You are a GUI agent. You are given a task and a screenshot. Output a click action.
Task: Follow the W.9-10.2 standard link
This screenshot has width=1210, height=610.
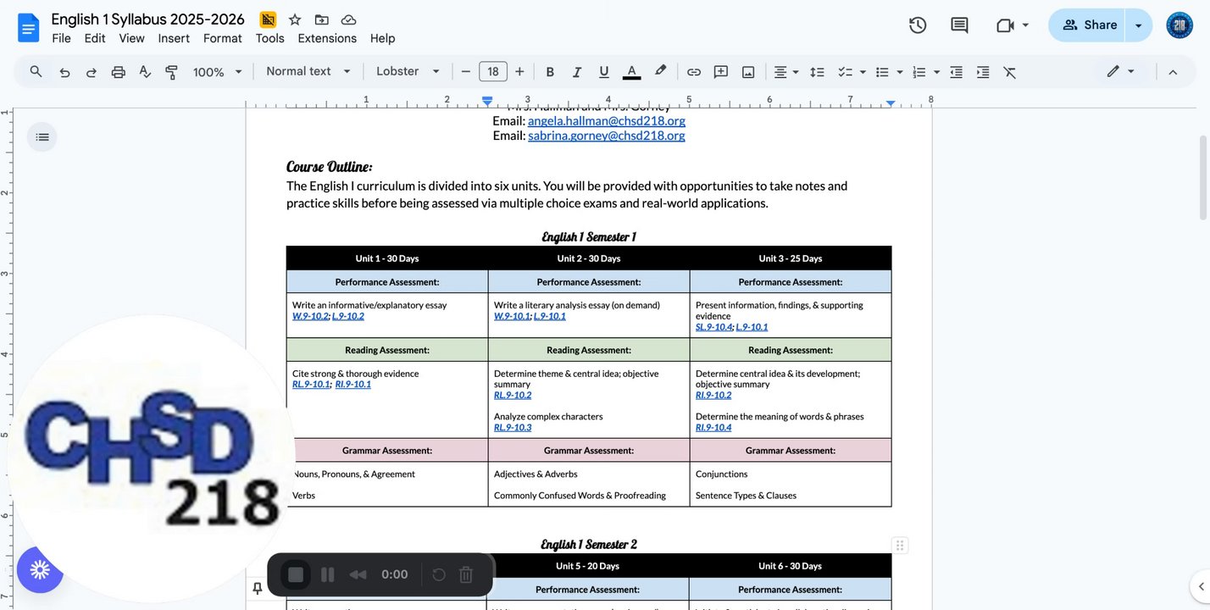coord(310,316)
